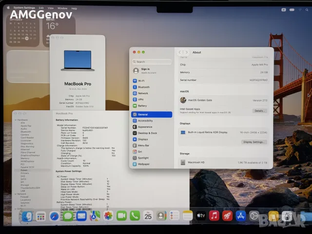
Task: Open the Window menu
Action: click(x=62, y=8)
